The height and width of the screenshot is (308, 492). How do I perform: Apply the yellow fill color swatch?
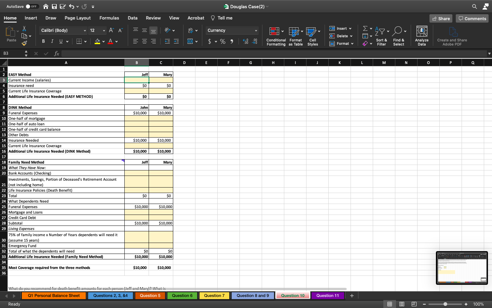[x=97, y=41]
